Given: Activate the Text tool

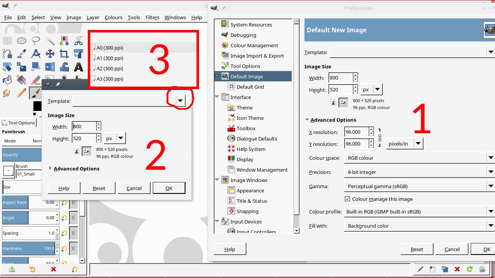Looking at the screenshot, I should (x=79, y=67).
